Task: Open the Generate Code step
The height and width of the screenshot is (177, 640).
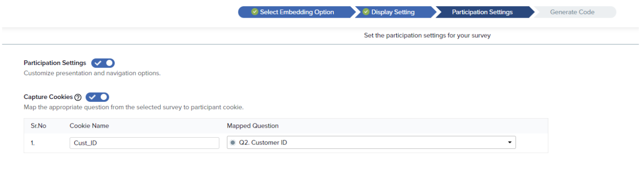Action: coord(572,12)
